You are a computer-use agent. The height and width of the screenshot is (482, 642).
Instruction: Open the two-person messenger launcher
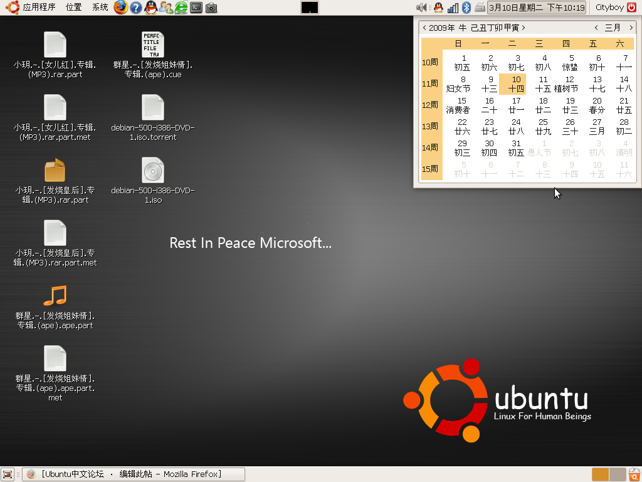tap(166, 8)
